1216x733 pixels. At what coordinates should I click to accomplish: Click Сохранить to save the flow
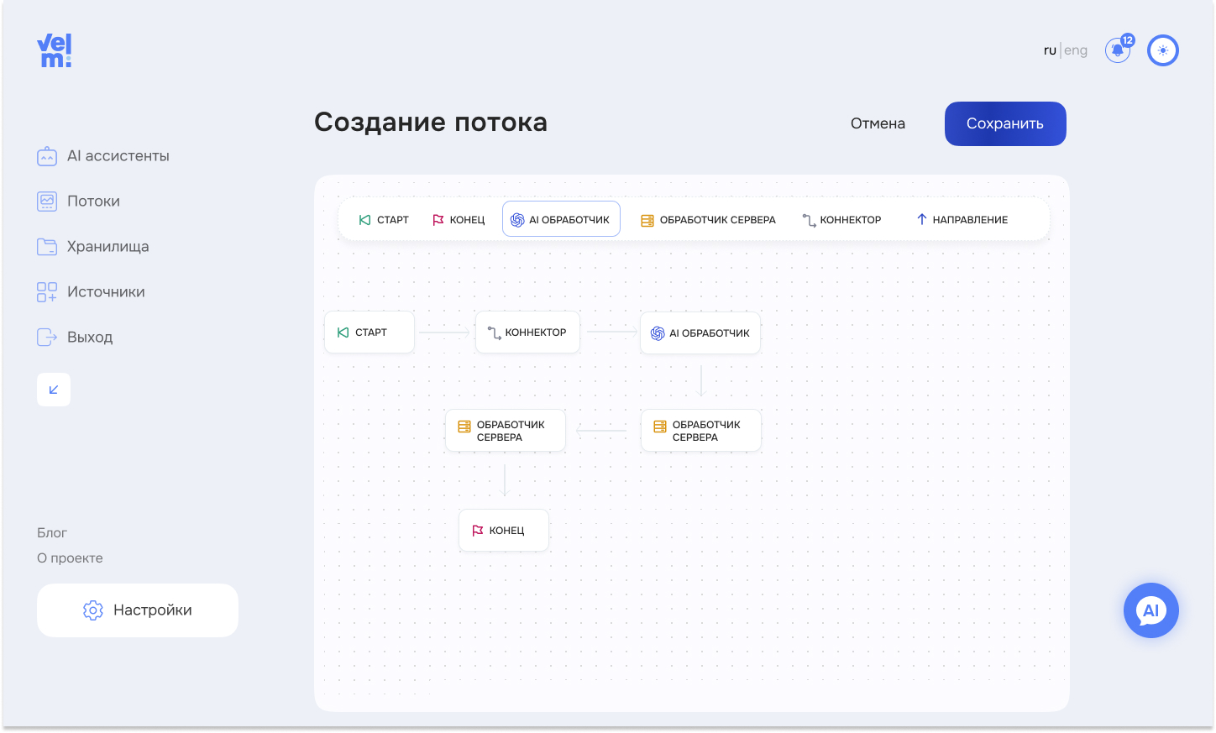coord(1004,123)
